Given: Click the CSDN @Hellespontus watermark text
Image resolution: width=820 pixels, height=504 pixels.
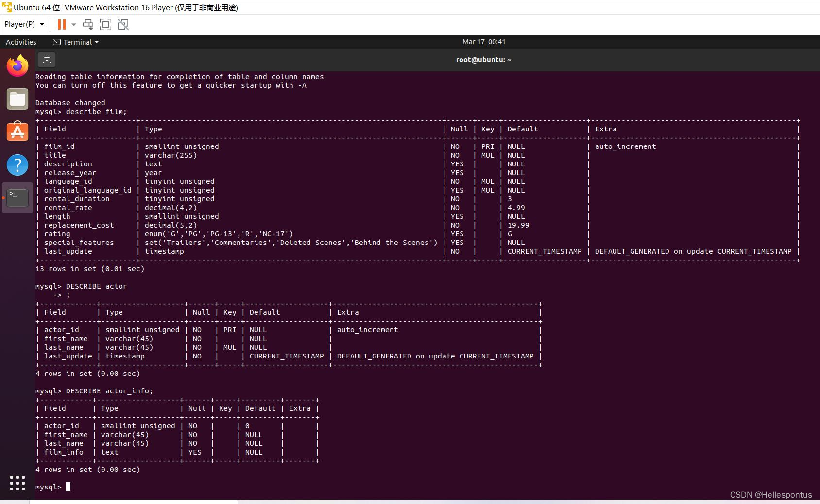Looking at the screenshot, I should point(770,495).
